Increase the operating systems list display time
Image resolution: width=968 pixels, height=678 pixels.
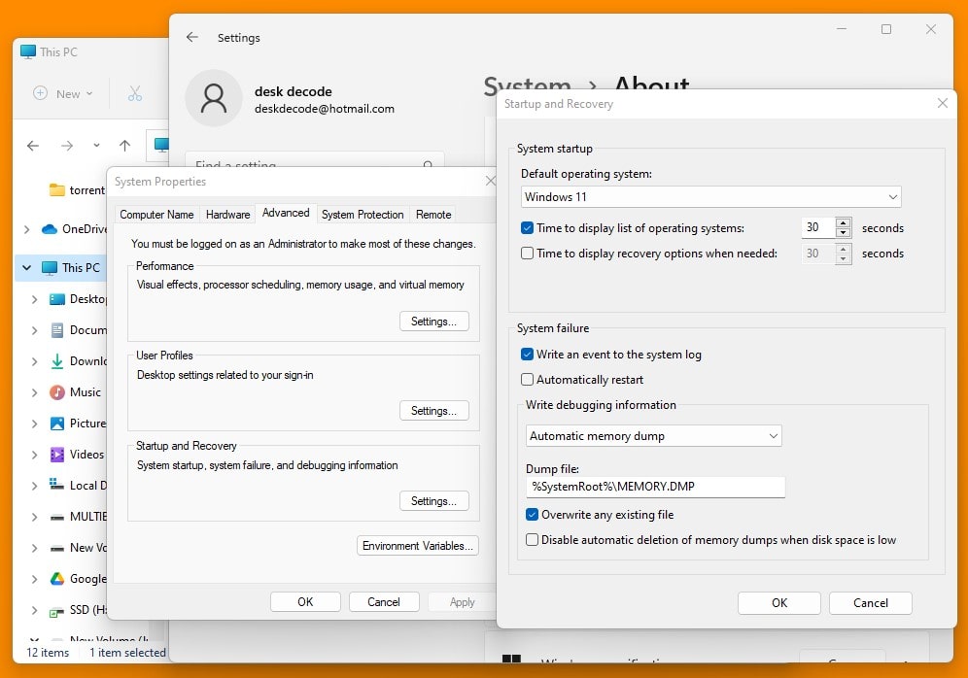(x=843, y=223)
